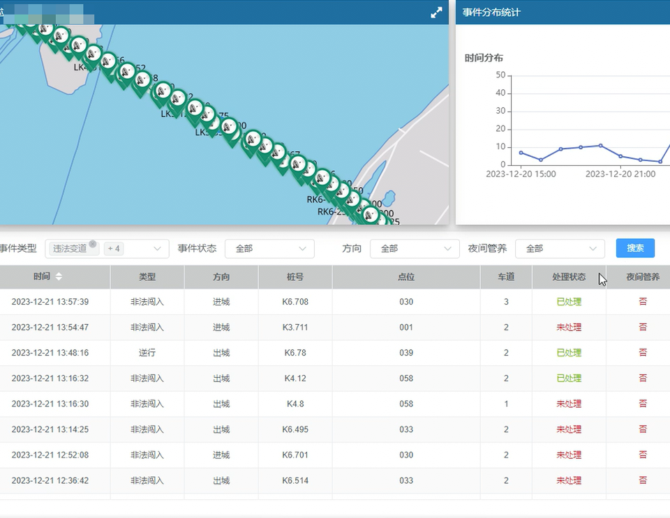
Task: Click the 逆行 type cell in the table
Action: point(147,353)
